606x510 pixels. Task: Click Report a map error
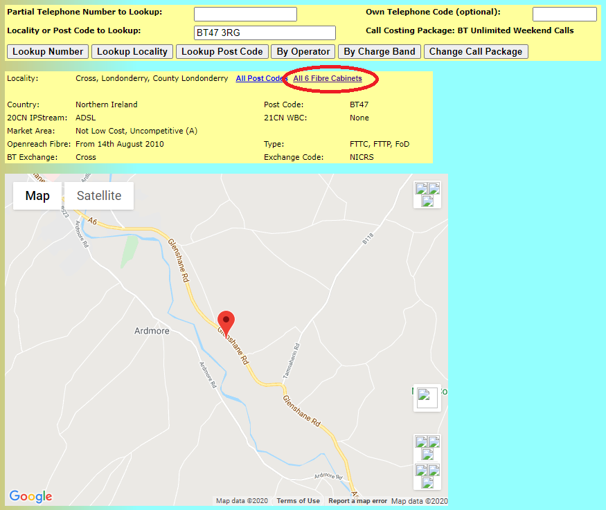coord(357,501)
